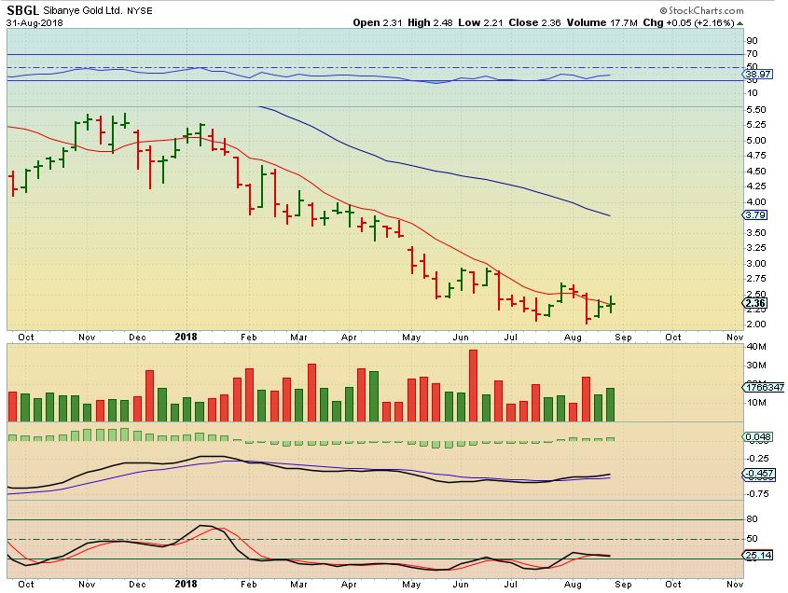
Task: Click the 5.00 price axis label
Action: (756, 140)
